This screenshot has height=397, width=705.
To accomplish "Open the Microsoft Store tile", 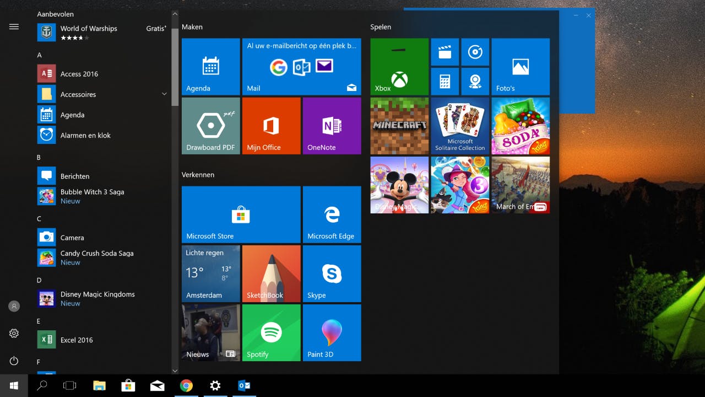I will (x=241, y=214).
